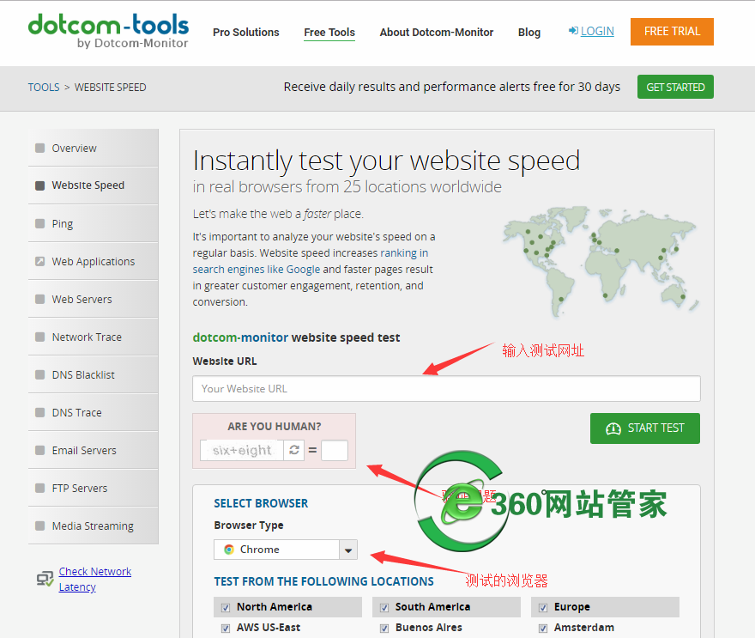The image size is (755, 638).
Task: Click the Browser Type label
Action: 249,526
